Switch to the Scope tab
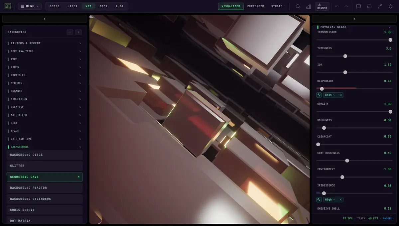This screenshot has width=399, height=226. (x=55, y=6)
